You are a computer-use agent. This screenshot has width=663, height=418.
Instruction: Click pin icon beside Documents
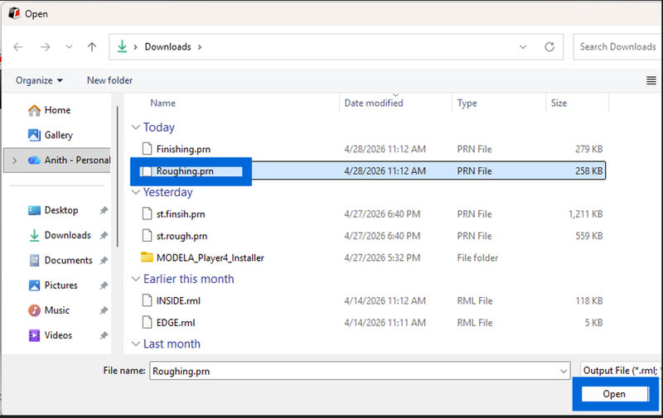pyautogui.click(x=104, y=260)
